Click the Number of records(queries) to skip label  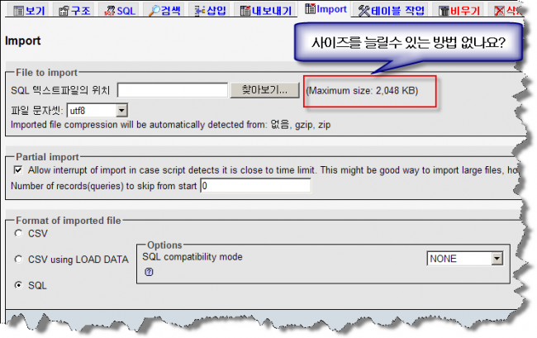pyautogui.click(x=104, y=186)
